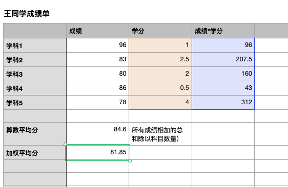Viewport: 288px width, 187px height.
Task: Click the top-left selection handle of the green cell
Action: point(65,144)
